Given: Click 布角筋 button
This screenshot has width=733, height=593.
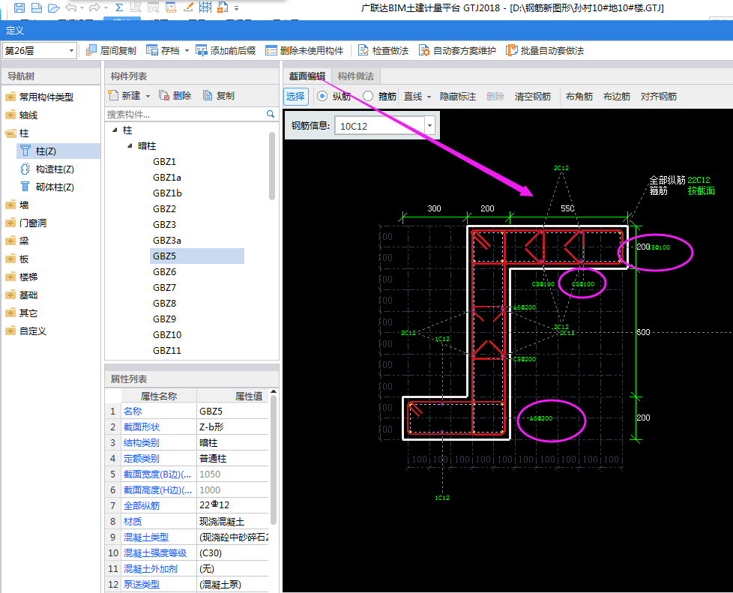Looking at the screenshot, I should coord(579,97).
